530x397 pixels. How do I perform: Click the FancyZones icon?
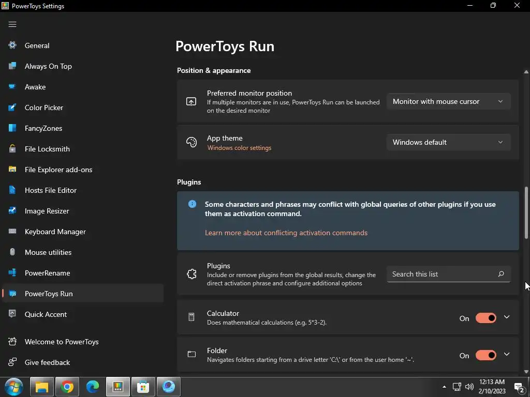(12, 128)
